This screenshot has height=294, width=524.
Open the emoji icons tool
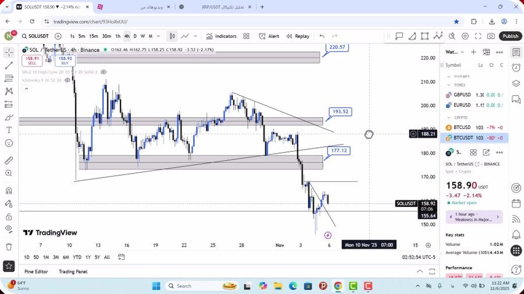(x=9, y=143)
